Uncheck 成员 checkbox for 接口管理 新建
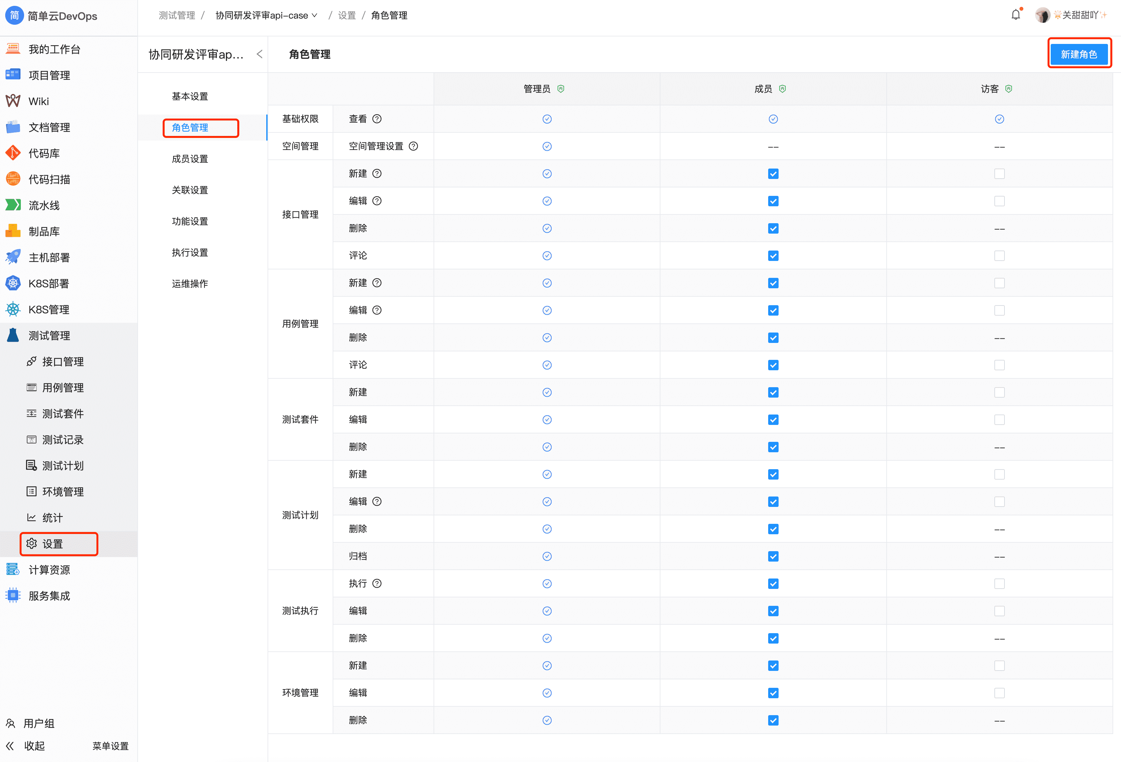The height and width of the screenshot is (762, 1121). pyautogui.click(x=773, y=174)
